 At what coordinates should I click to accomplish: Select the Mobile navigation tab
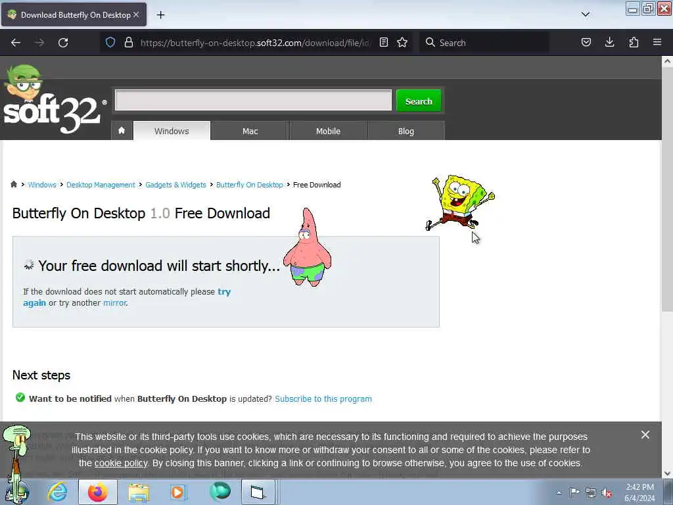click(x=328, y=131)
